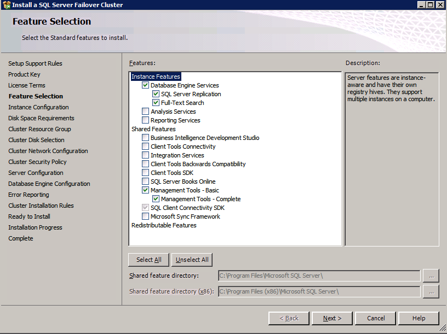Check Client Tools Backwards Compatibility checkbox
The height and width of the screenshot is (334, 447).
145,164
